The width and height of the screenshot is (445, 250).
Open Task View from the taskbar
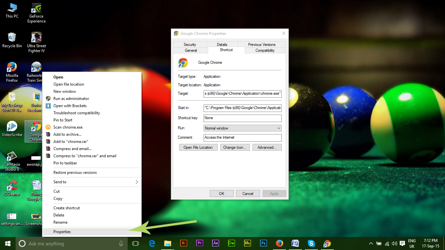tap(136, 243)
